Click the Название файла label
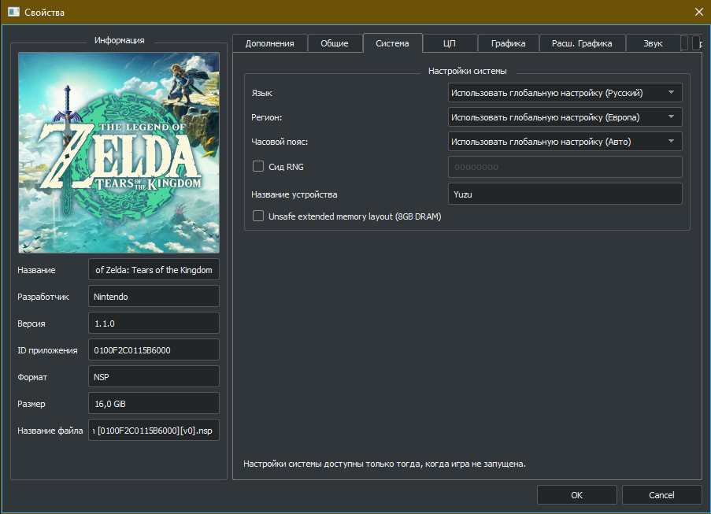The height and width of the screenshot is (514, 711). coord(50,431)
